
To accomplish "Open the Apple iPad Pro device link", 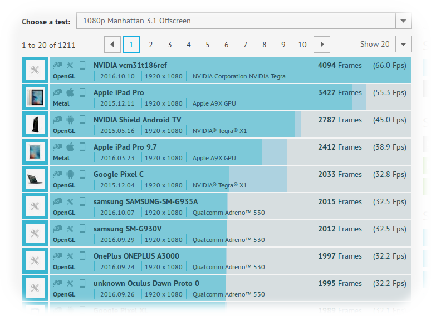I will coord(119,92).
